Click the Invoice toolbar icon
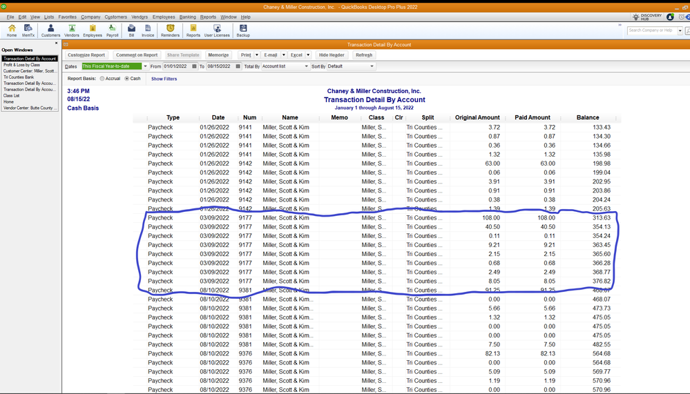 point(148,30)
